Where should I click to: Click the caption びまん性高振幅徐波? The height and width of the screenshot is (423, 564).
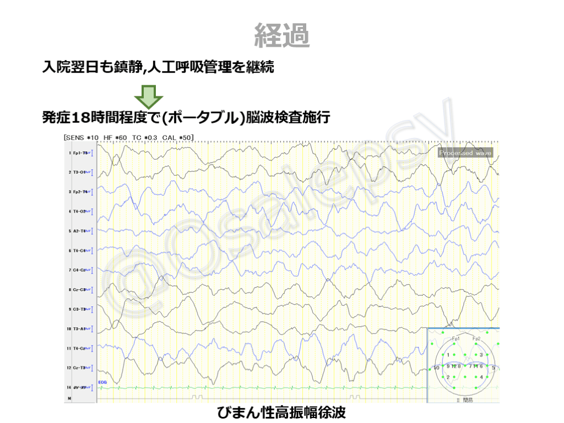click(x=281, y=413)
